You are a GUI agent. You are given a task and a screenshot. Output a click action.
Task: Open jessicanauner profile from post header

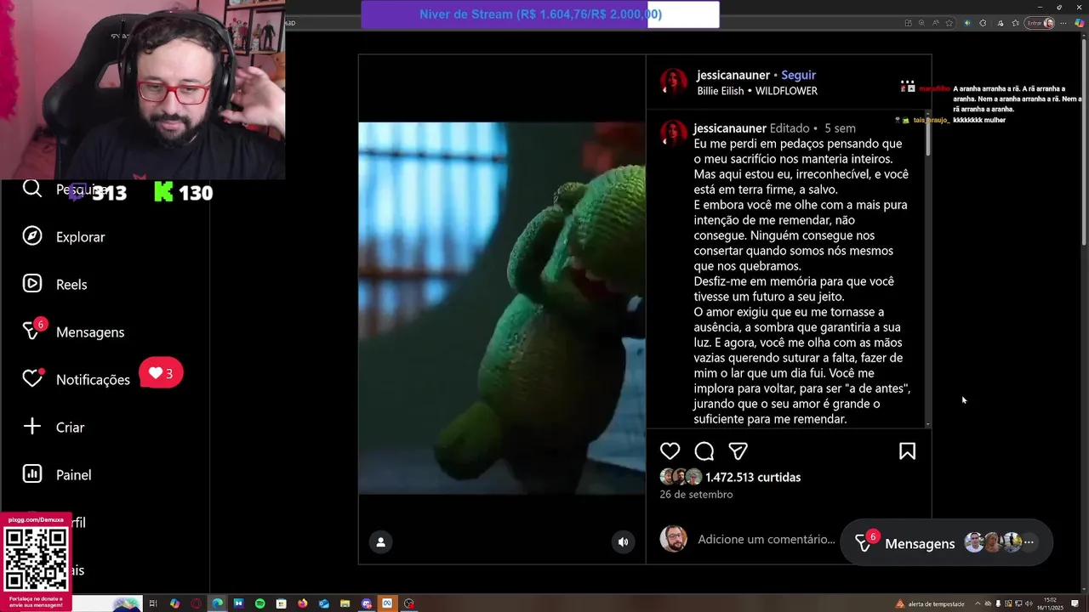(x=733, y=75)
